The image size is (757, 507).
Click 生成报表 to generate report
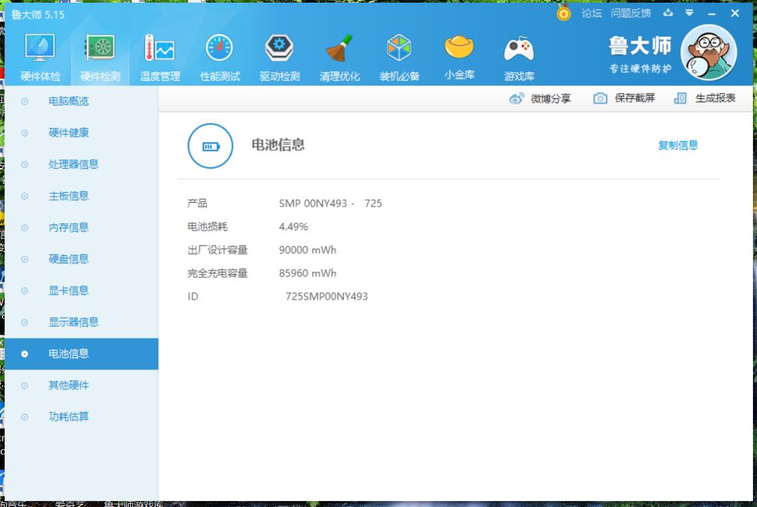point(705,98)
